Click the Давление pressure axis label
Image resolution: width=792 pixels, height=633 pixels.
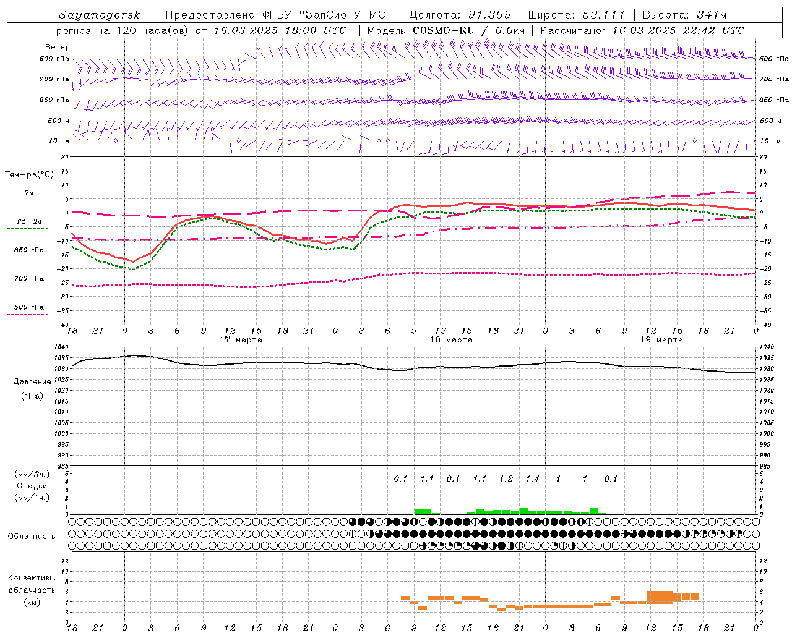(x=32, y=382)
